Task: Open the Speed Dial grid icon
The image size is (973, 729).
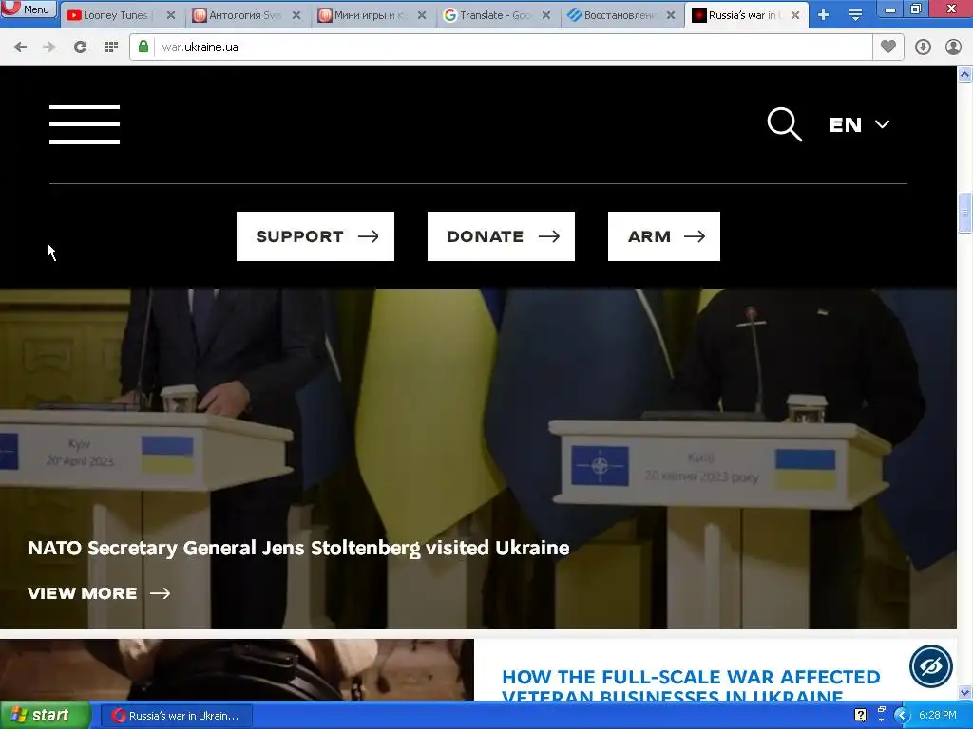Action: pos(111,47)
